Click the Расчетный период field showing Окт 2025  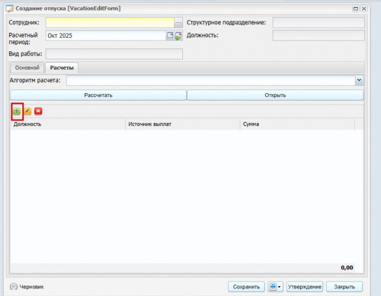coord(106,36)
